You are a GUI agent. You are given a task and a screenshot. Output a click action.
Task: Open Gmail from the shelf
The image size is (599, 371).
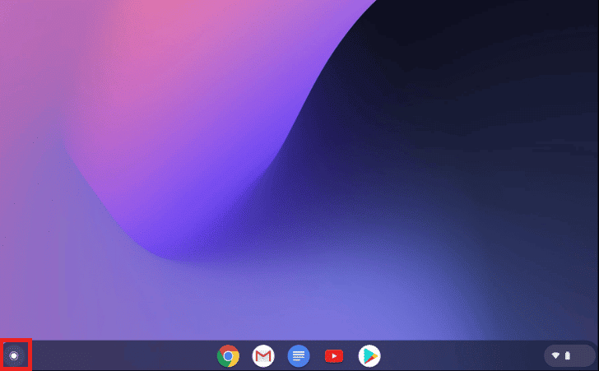click(263, 355)
